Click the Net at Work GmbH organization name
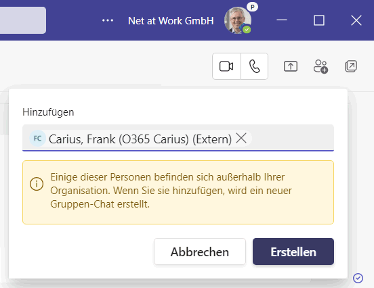Viewport: 374px width, 288px height. tap(171, 21)
